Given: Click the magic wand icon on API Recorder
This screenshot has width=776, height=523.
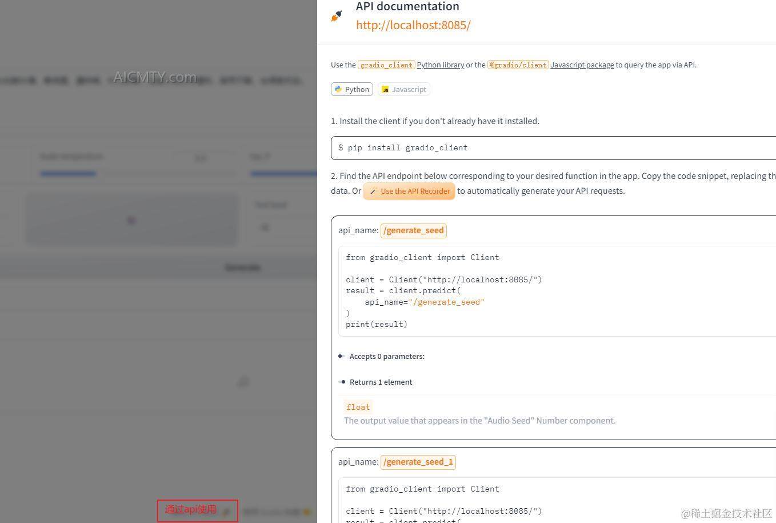Looking at the screenshot, I should (373, 191).
